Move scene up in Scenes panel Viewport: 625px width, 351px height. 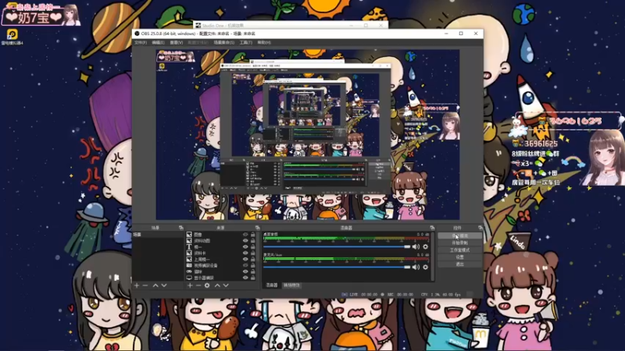[x=155, y=285]
